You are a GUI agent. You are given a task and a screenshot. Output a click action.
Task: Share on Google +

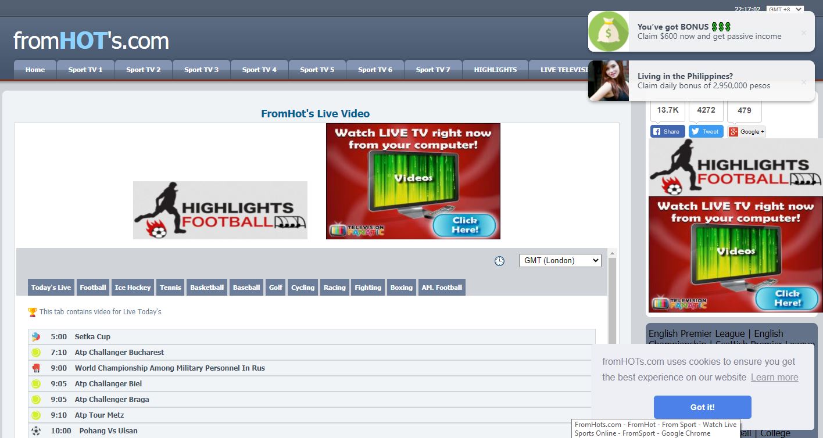pos(746,132)
